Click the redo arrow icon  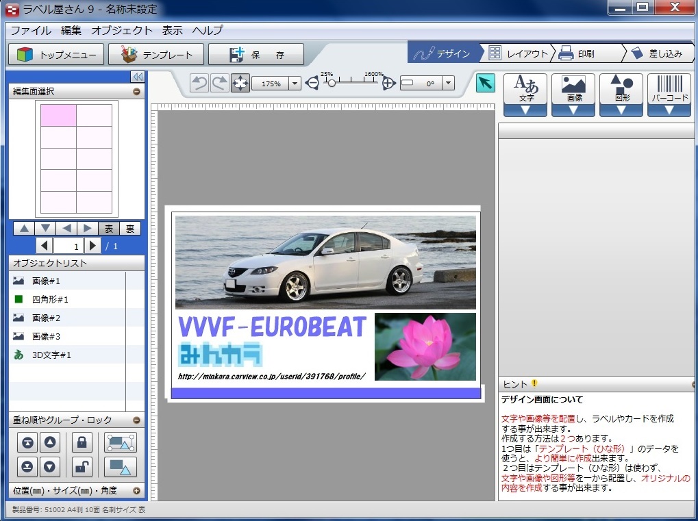point(219,84)
